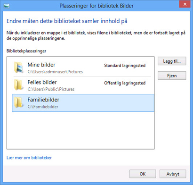Click the Legg til... button
Image resolution: width=193 pixels, height=185 pixels.
172,61
